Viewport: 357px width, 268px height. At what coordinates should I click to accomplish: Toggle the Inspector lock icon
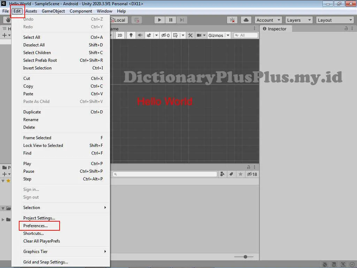pos(346,29)
